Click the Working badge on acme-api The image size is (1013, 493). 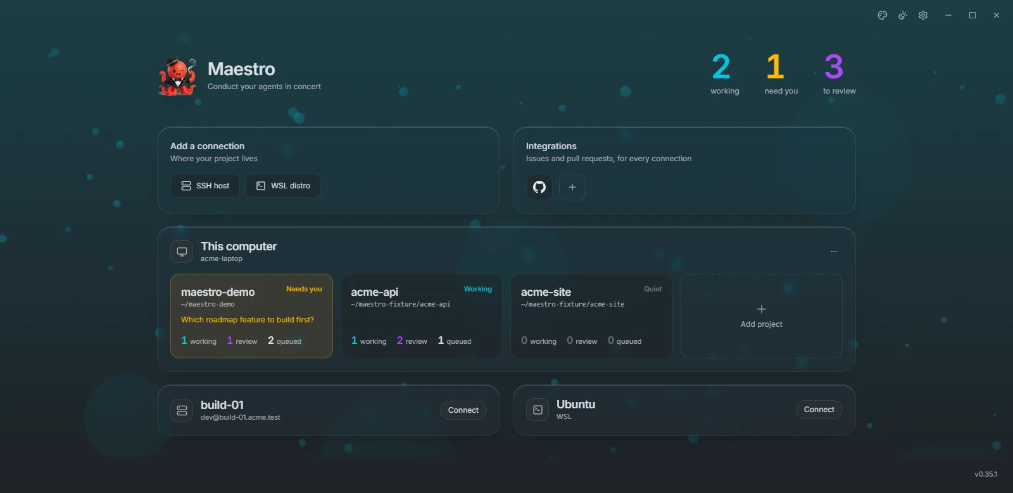click(478, 289)
